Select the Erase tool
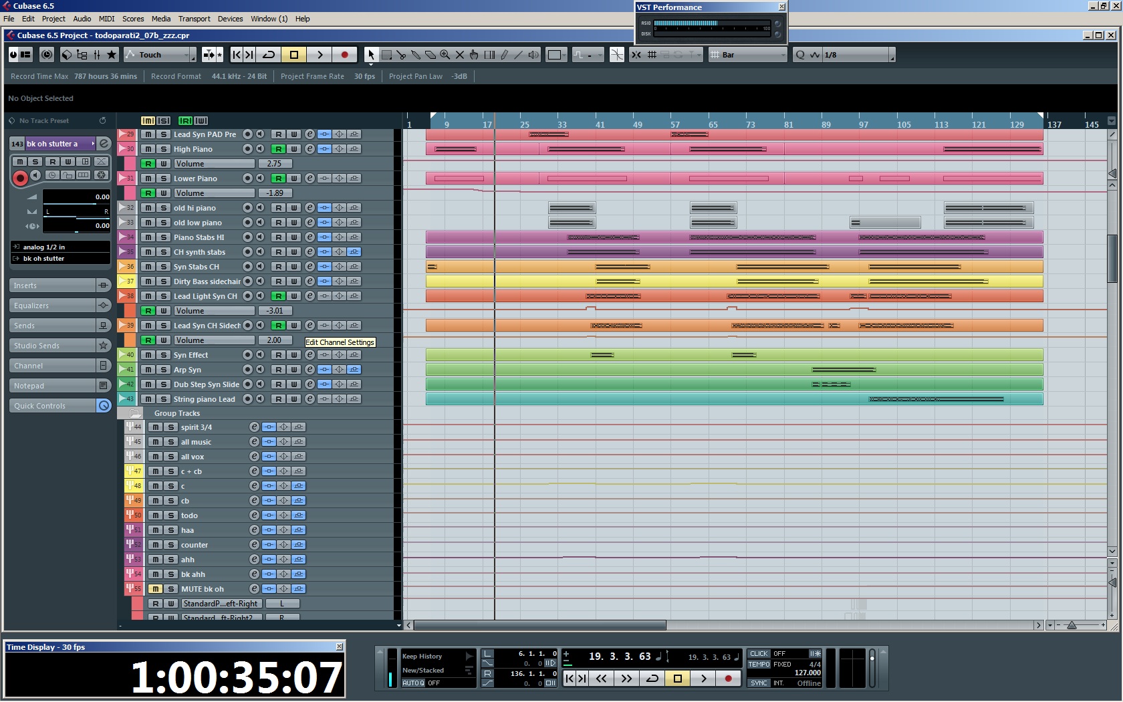 pyautogui.click(x=430, y=55)
